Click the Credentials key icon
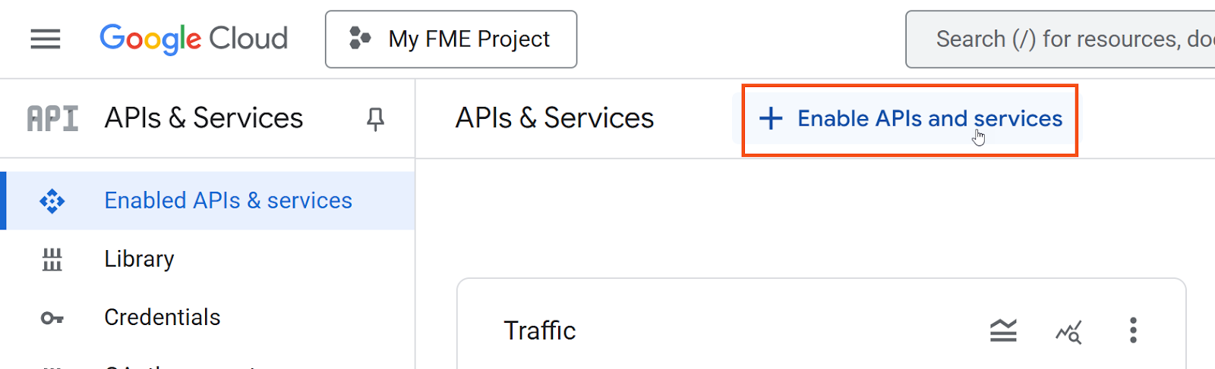 click(52, 318)
